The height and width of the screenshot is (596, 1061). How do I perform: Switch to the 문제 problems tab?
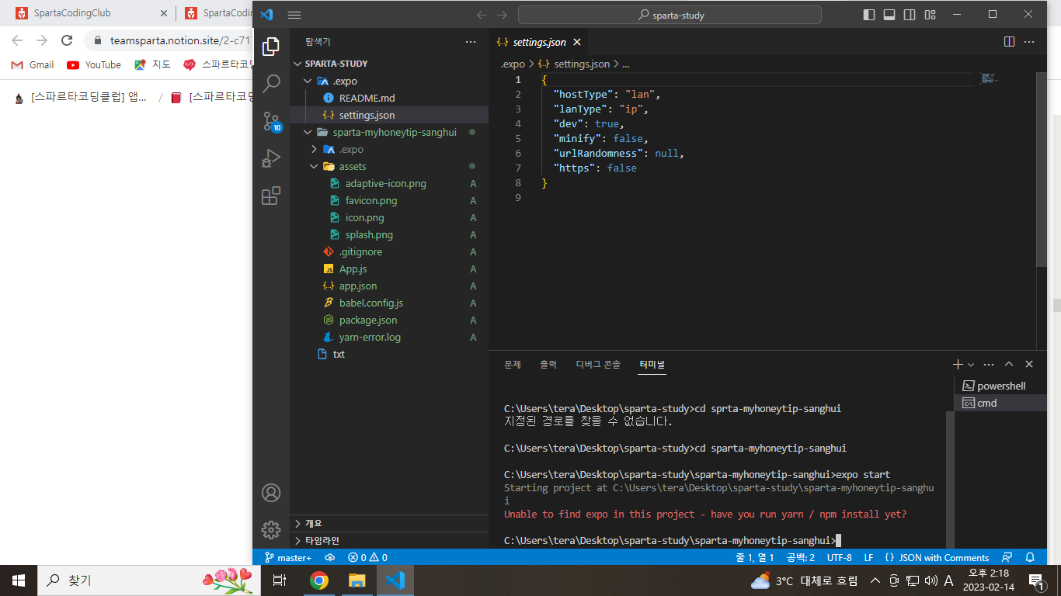click(513, 364)
